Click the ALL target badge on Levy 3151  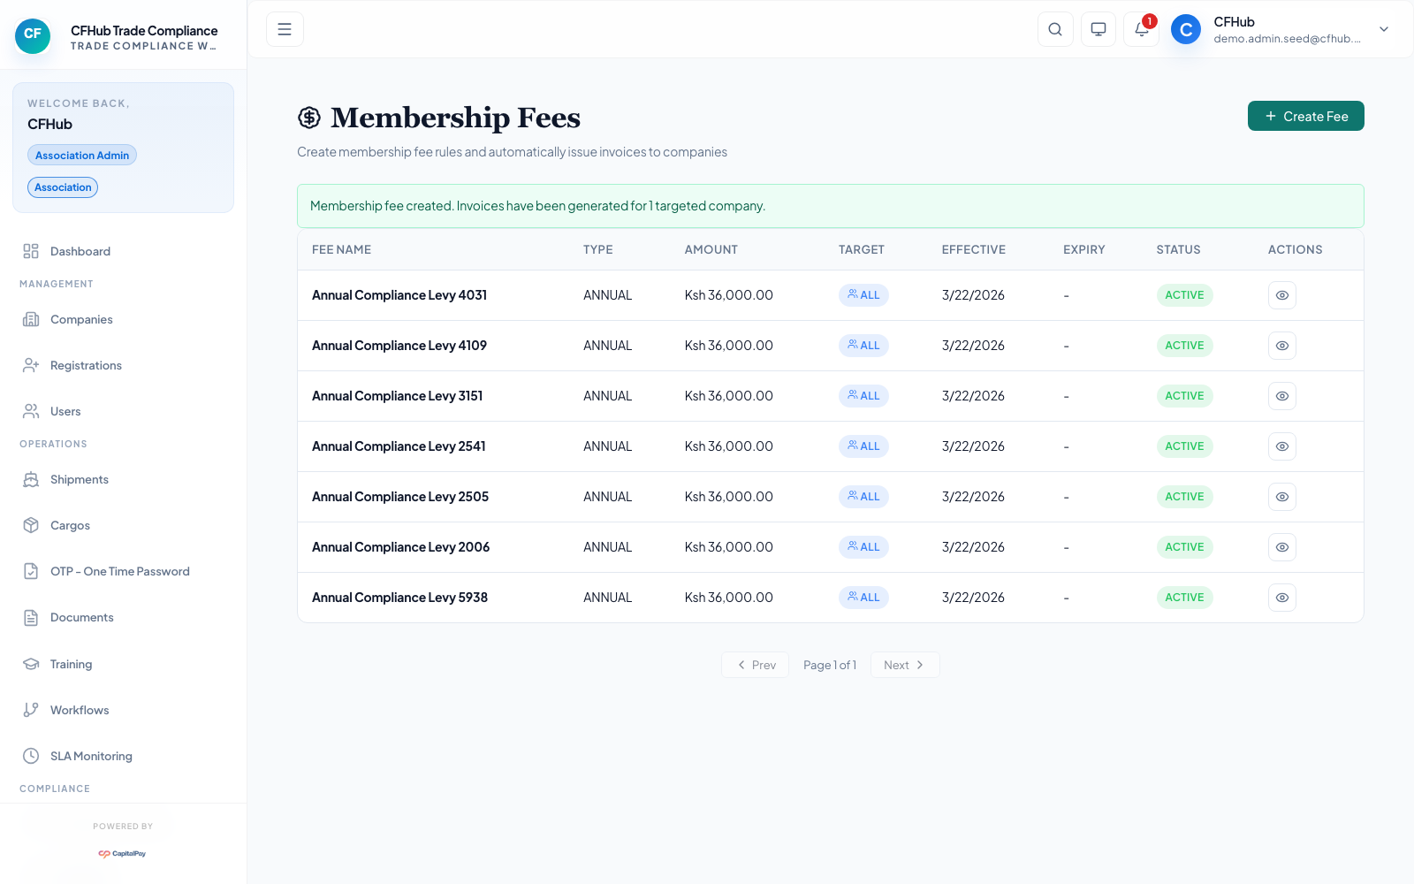click(x=863, y=396)
